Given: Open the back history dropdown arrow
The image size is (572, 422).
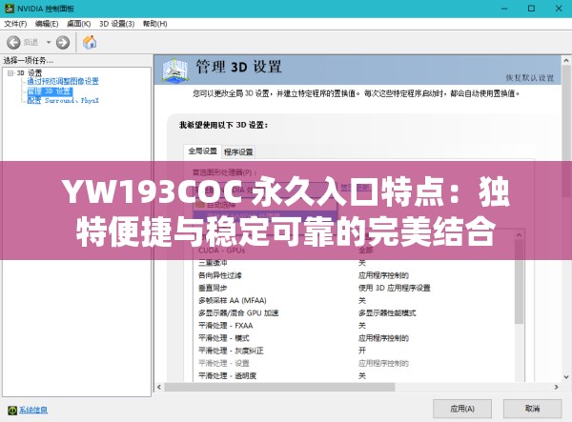Looking at the screenshot, I should point(49,43).
